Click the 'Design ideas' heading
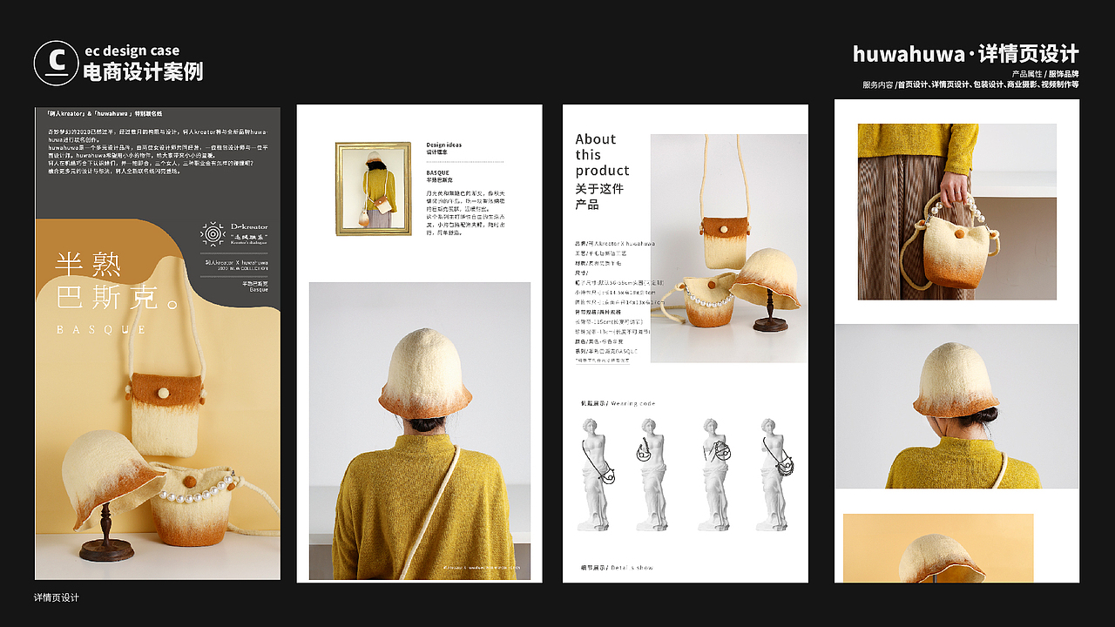The width and height of the screenshot is (1115, 627). click(443, 145)
